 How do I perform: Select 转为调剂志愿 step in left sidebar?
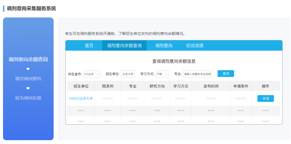[28, 98]
